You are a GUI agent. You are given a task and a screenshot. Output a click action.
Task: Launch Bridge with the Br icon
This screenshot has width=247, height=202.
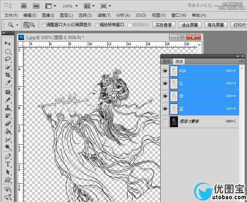click(x=24, y=6)
